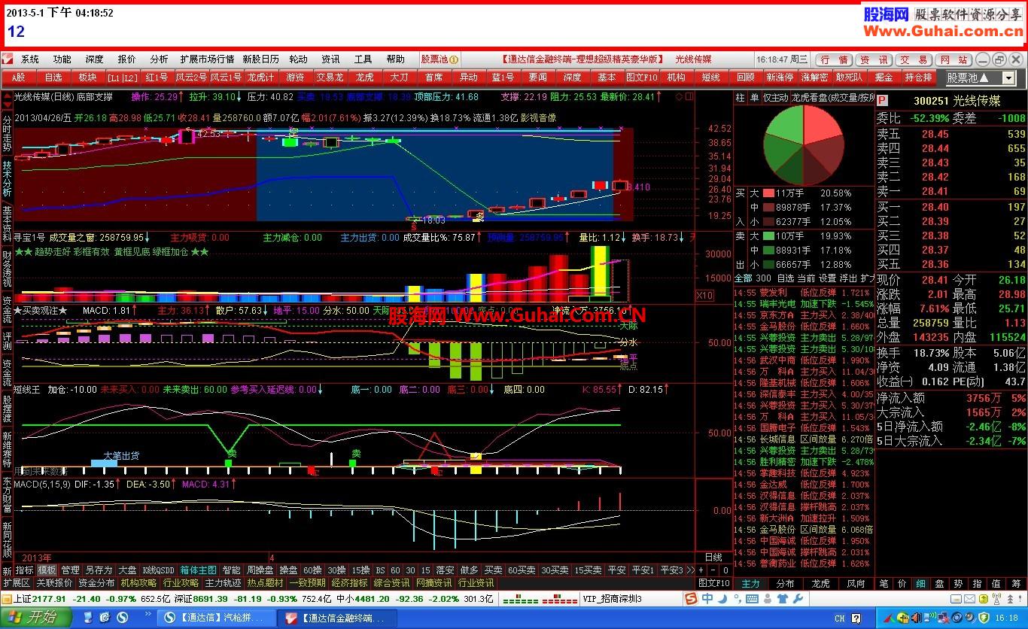
Task: Open the 股票池 dropdown arrow at top right
Action: (1008, 77)
